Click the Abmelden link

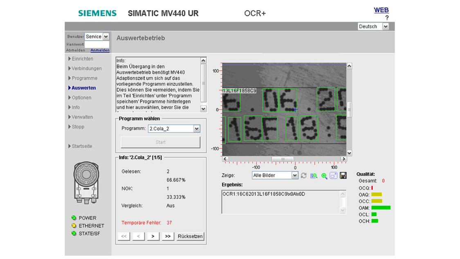coord(75,50)
